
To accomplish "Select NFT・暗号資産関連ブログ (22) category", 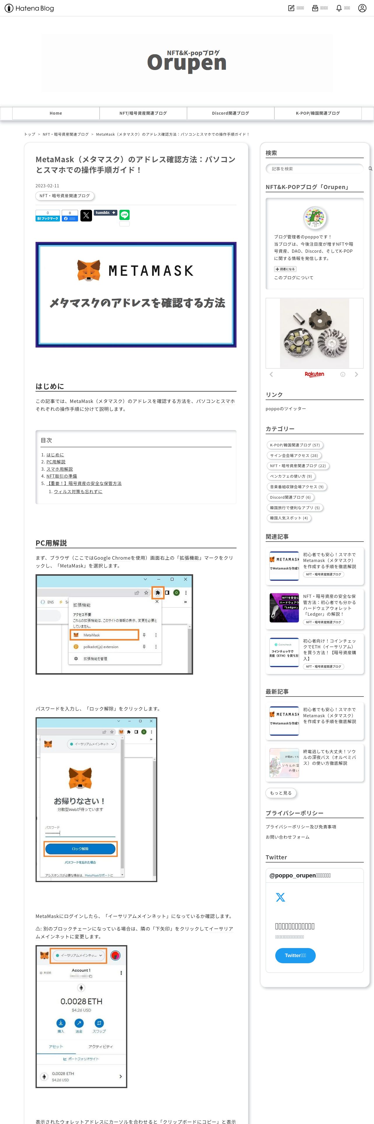I will point(298,466).
